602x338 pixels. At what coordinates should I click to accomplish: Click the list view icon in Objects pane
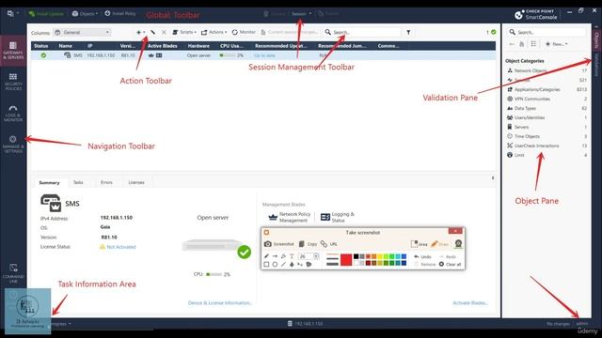tap(533, 44)
